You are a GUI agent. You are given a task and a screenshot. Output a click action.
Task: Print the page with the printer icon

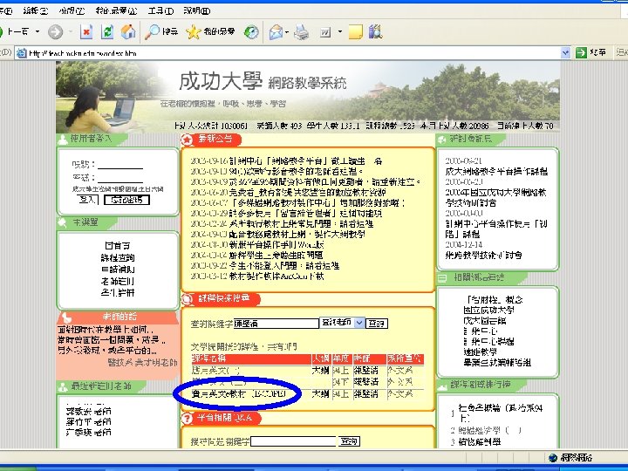click(x=301, y=31)
